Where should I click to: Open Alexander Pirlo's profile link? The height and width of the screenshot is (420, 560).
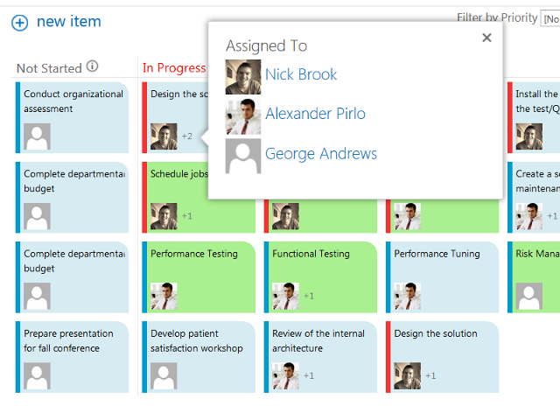[x=315, y=114]
